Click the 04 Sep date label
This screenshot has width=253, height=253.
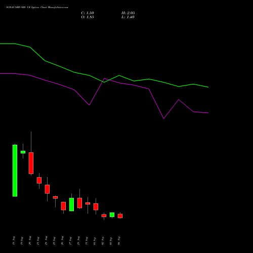point(119,240)
